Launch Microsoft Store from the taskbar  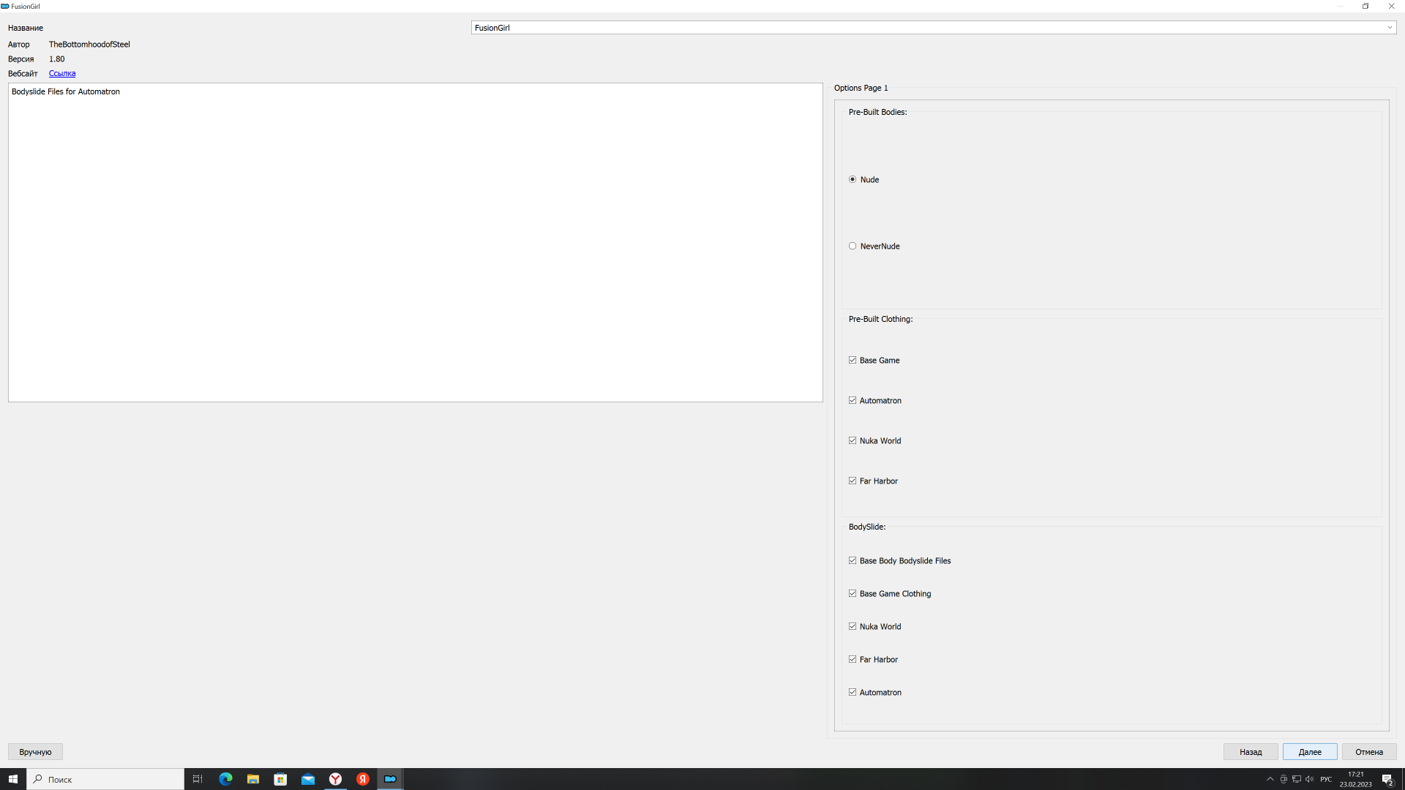pos(280,779)
